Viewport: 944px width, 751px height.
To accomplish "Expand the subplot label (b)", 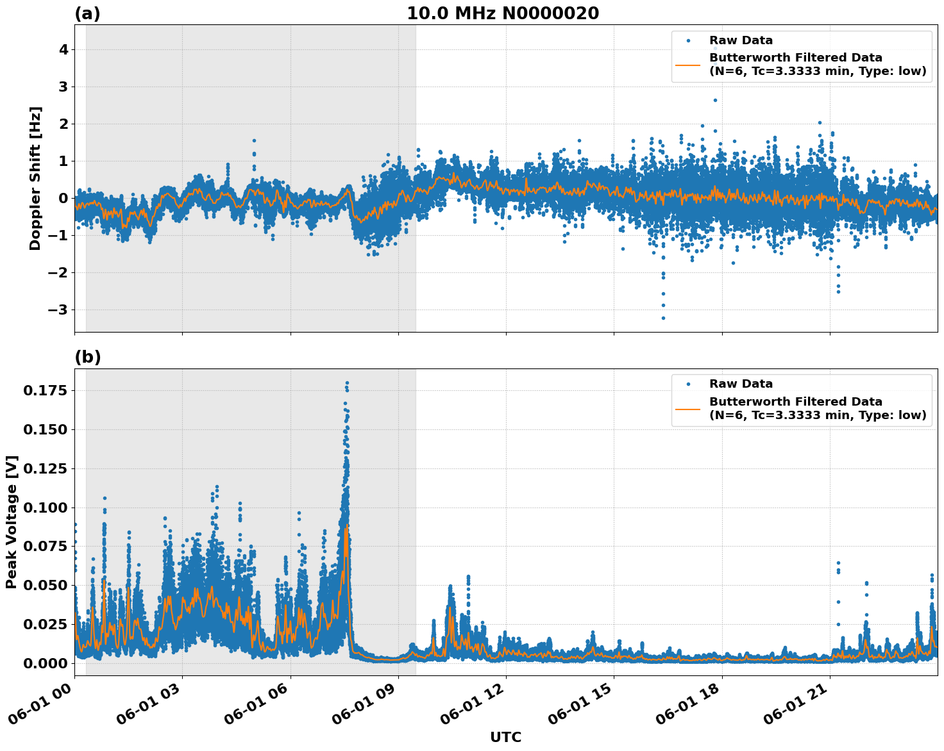I will click(x=88, y=357).
